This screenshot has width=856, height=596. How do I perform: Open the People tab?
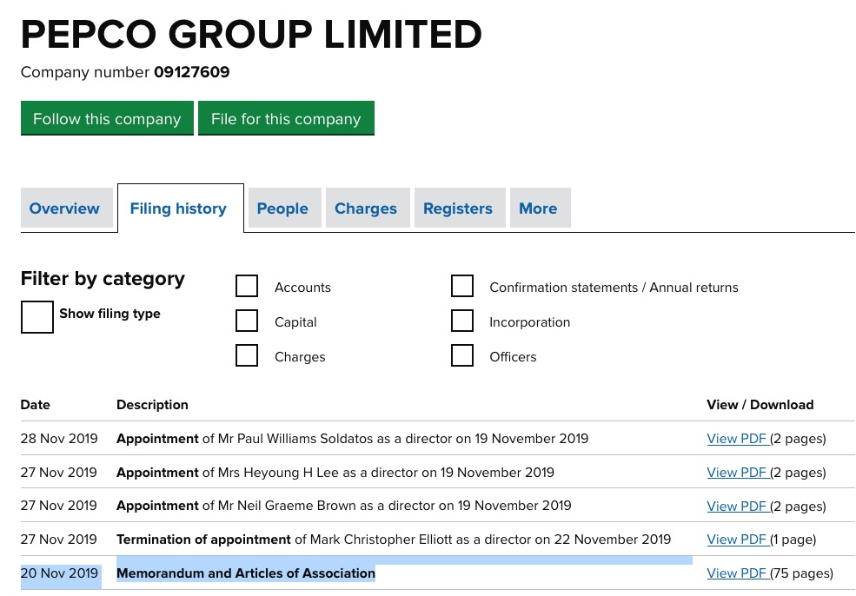(x=282, y=209)
